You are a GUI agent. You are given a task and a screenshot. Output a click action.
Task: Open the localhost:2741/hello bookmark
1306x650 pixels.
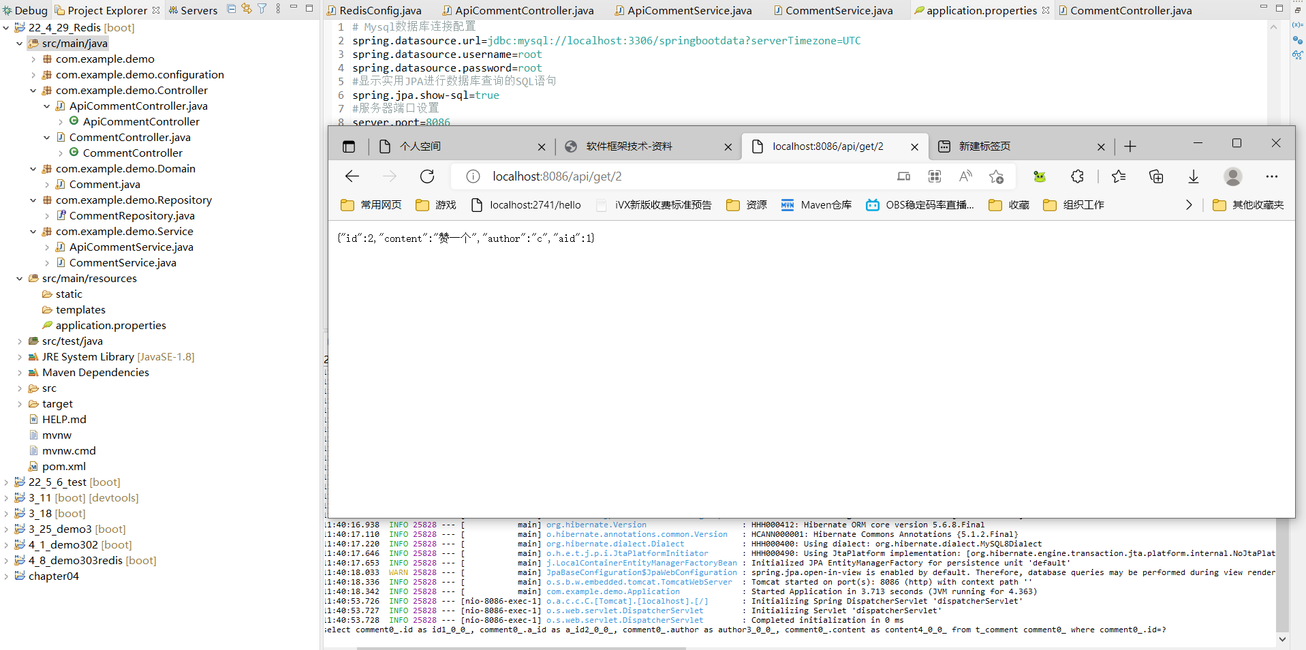pyautogui.click(x=526, y=205)
